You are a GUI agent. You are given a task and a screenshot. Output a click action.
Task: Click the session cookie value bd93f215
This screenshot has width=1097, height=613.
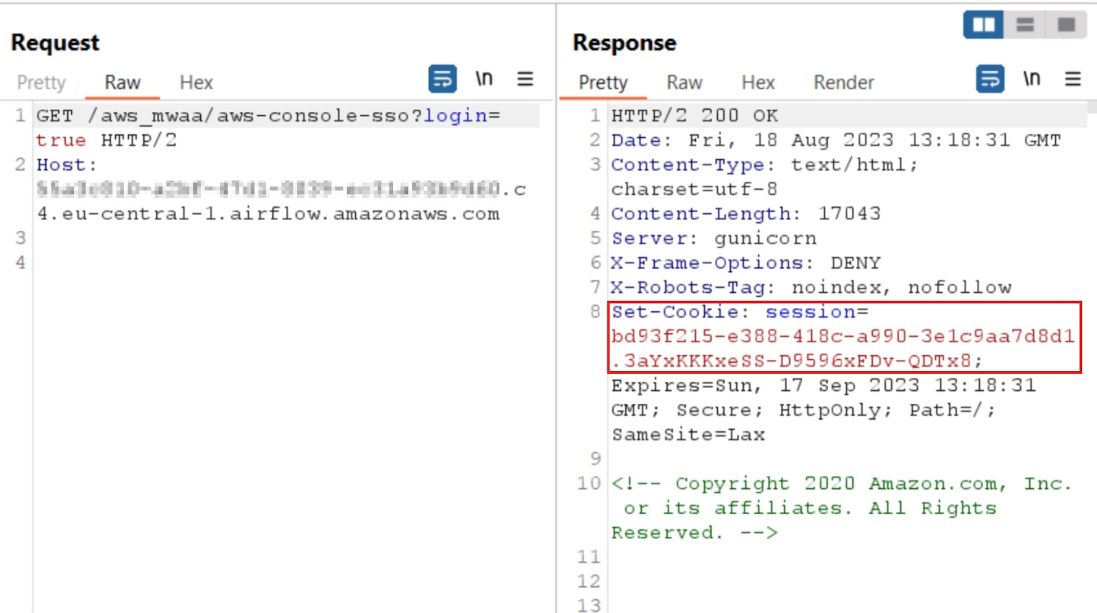tap(843, 348)
